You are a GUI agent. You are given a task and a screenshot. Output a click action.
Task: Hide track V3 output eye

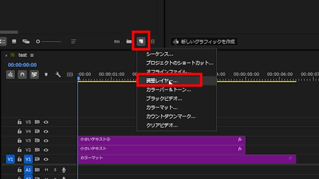click(46, 141)
